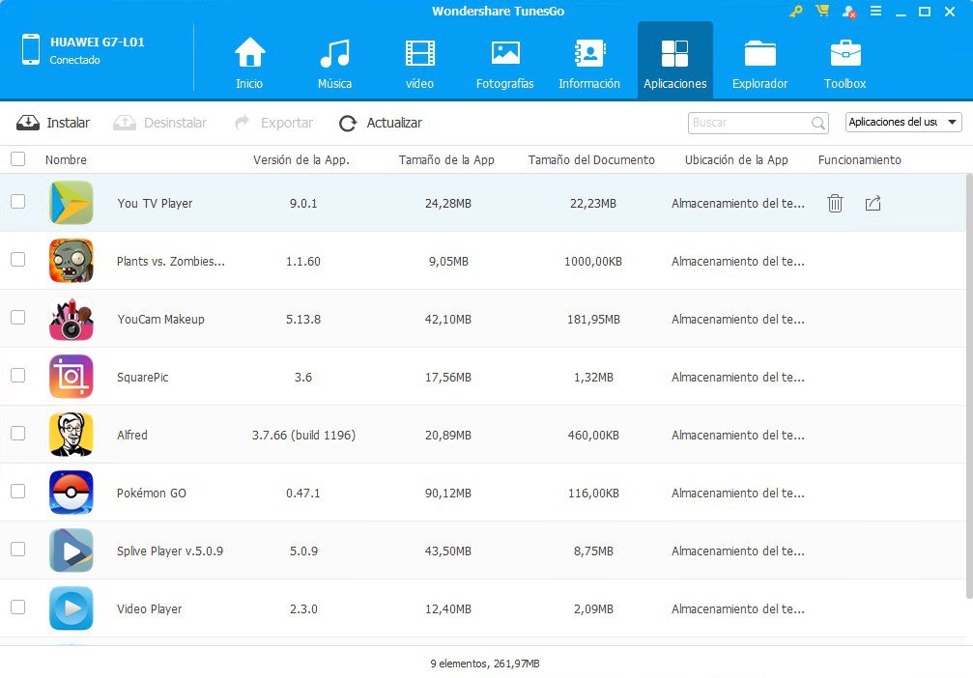This screenshot has height=678, width=973.
Task: Select the Alfred app checkbox
Action: [18, 434]
